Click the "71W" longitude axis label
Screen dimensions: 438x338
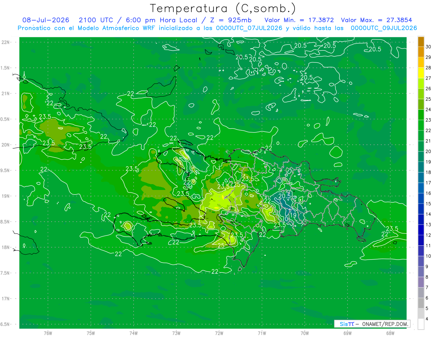click(262, 333)
